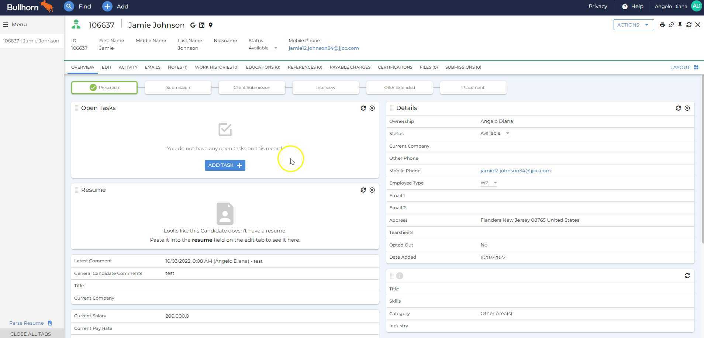Click the Close All Tabs button
704x338 pixels.
point(31,334)
